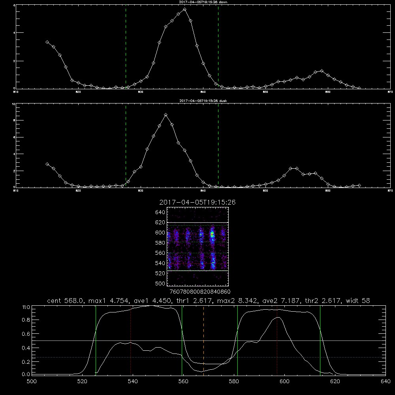
Task: Click the x-axis numbers row under the heat map
Action: (200, 292)
